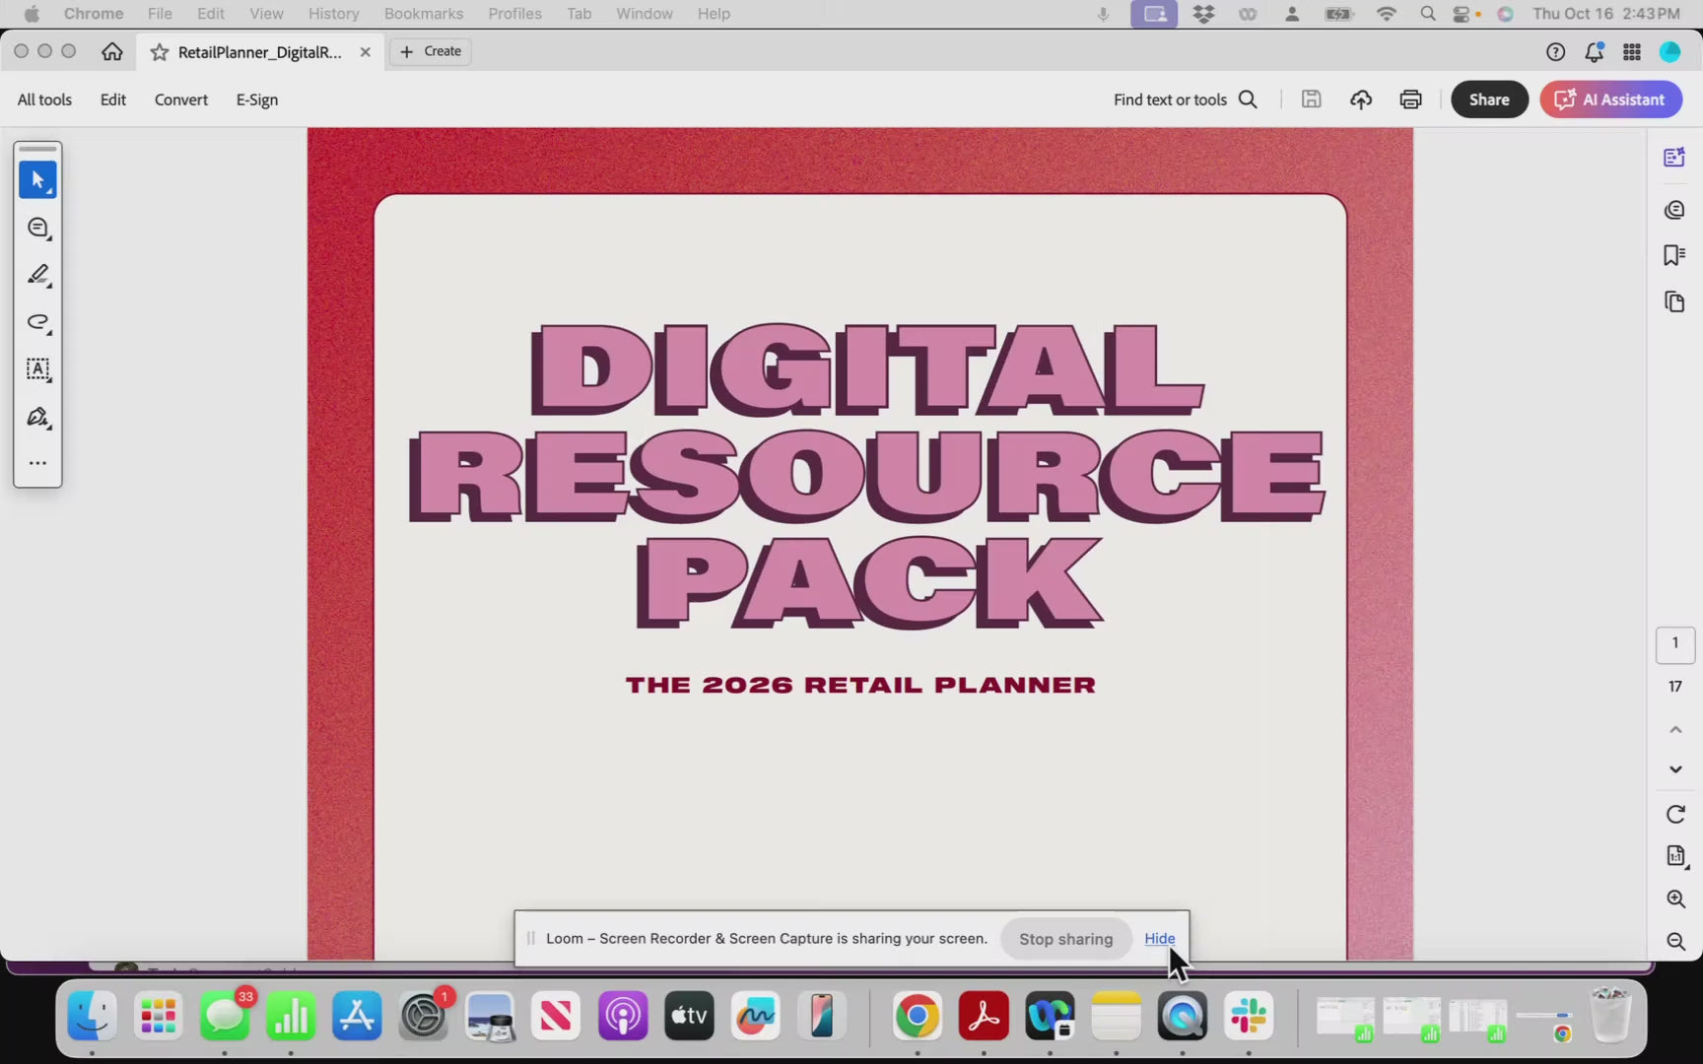Select the arrow selection tool
The width and height of the screenshot is (1703, 1064).
pos(37,179)
